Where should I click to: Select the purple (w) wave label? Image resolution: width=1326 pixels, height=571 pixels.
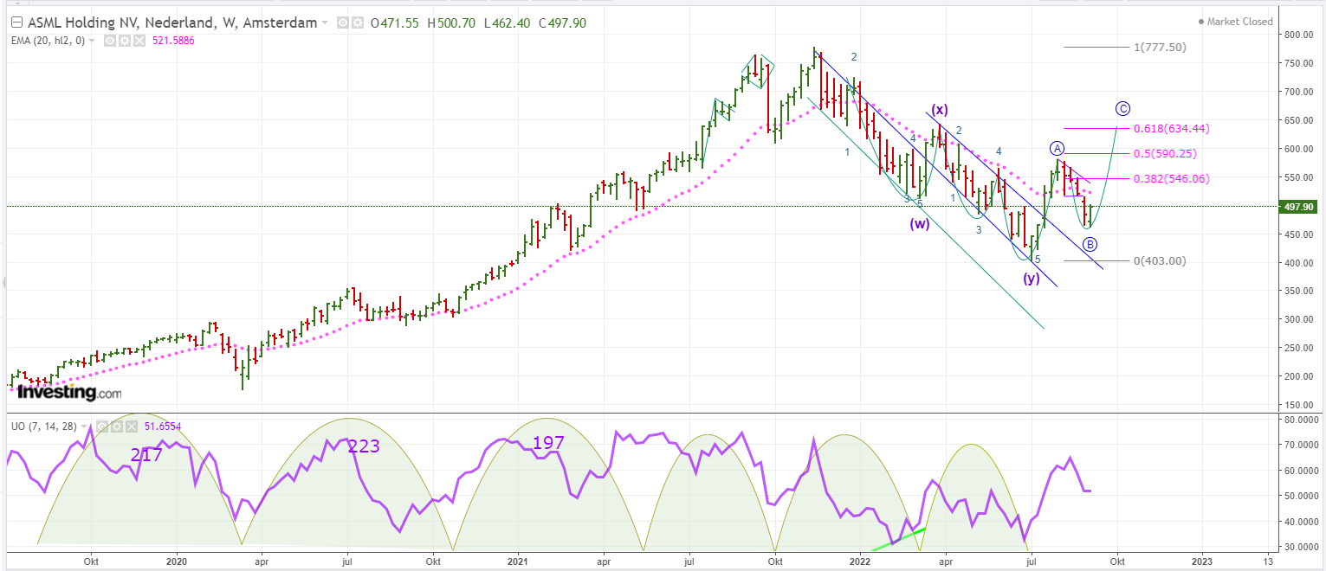(920, 225)
